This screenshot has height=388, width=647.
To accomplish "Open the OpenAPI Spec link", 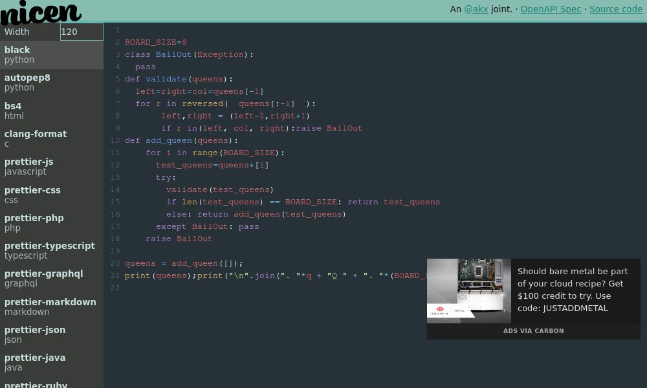I will click(x=551, y=9).
